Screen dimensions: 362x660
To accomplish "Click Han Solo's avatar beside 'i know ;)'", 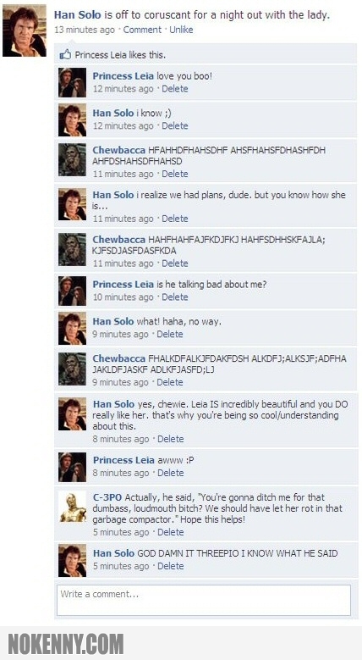I will tap(73, 120).
